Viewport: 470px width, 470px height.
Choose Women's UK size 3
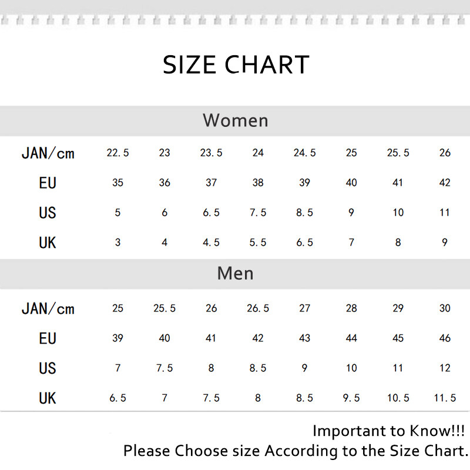pyautogui.click(x=117, y=242)
